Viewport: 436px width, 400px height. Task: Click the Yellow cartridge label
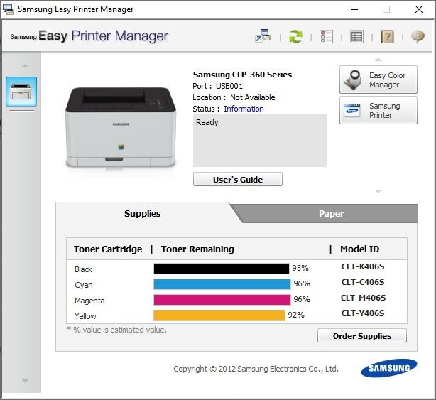point(85,316)
